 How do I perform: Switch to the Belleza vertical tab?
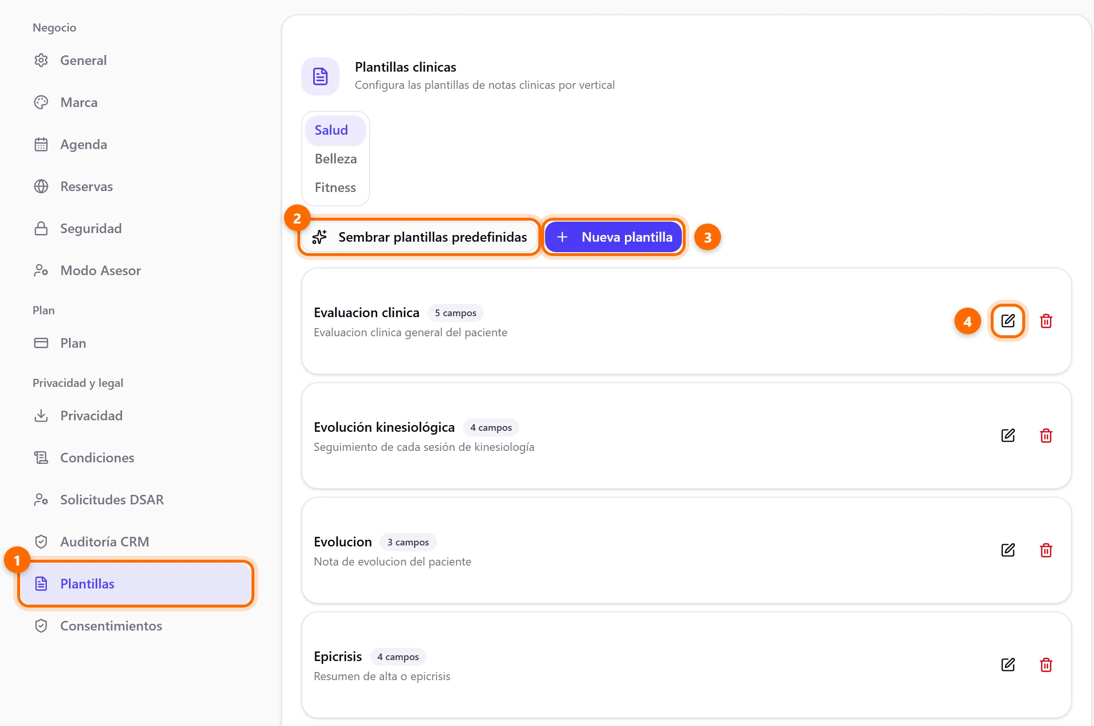336,159
